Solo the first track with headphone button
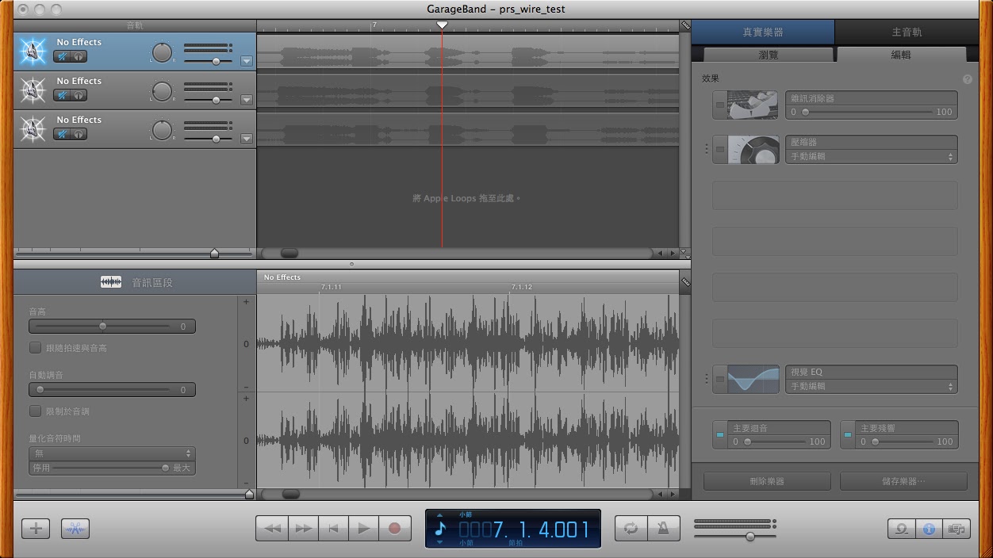Viewport: 993px width, 558px height. [x=79, y=56]
